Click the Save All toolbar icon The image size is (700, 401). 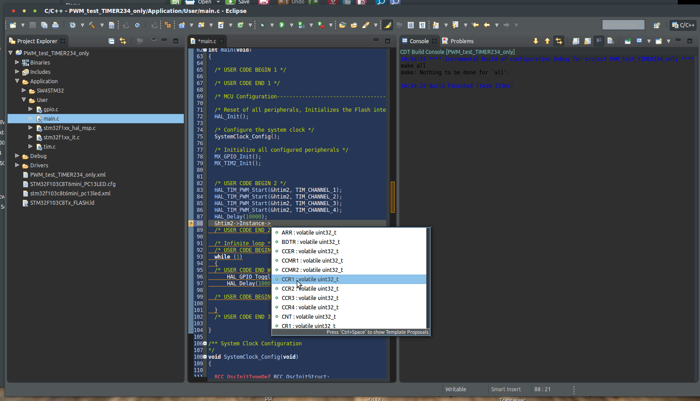pos(44,25)
